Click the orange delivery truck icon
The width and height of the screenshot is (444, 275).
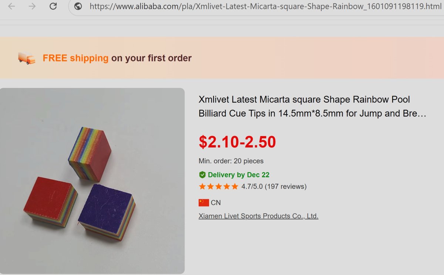[27, 58]
